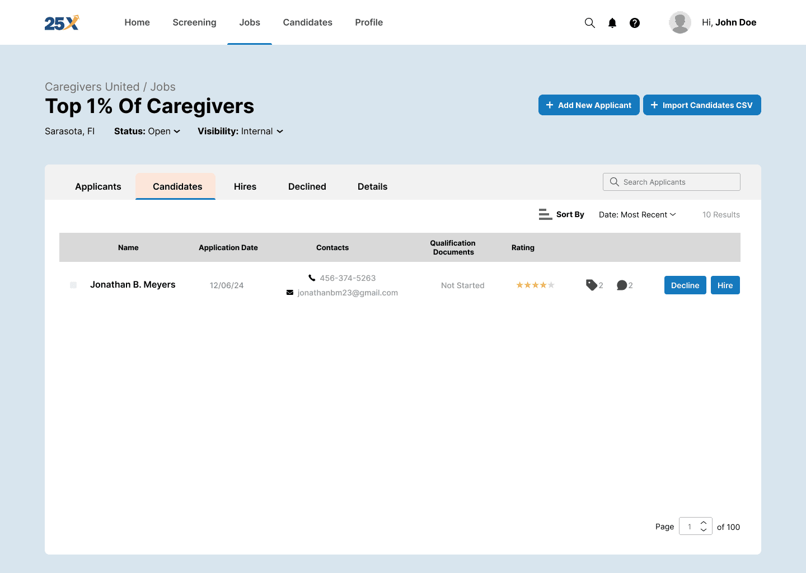Expand the Status: Open dropdown

147,131
